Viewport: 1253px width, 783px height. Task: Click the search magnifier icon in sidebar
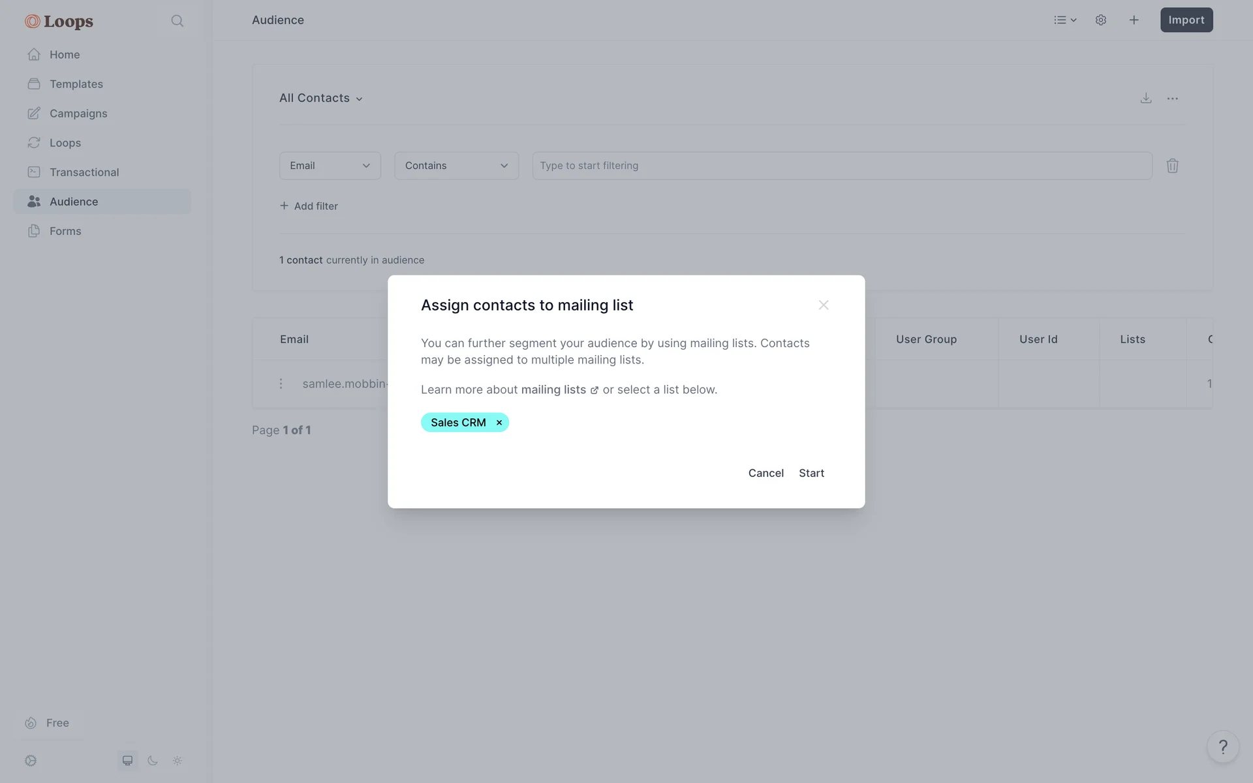coord(177,21)
